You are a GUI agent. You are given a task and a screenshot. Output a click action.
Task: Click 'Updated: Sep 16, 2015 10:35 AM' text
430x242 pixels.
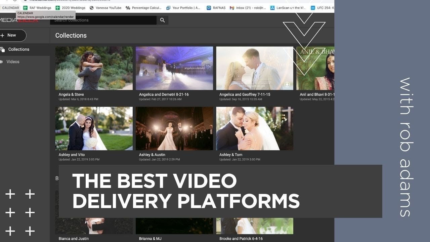(x=241, y=99)
